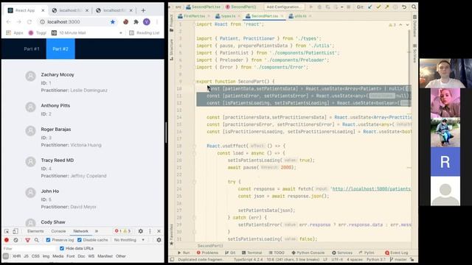Screen dimensions: 472x265
Task: Open Problems tool window button
Action: click(207, 252)
